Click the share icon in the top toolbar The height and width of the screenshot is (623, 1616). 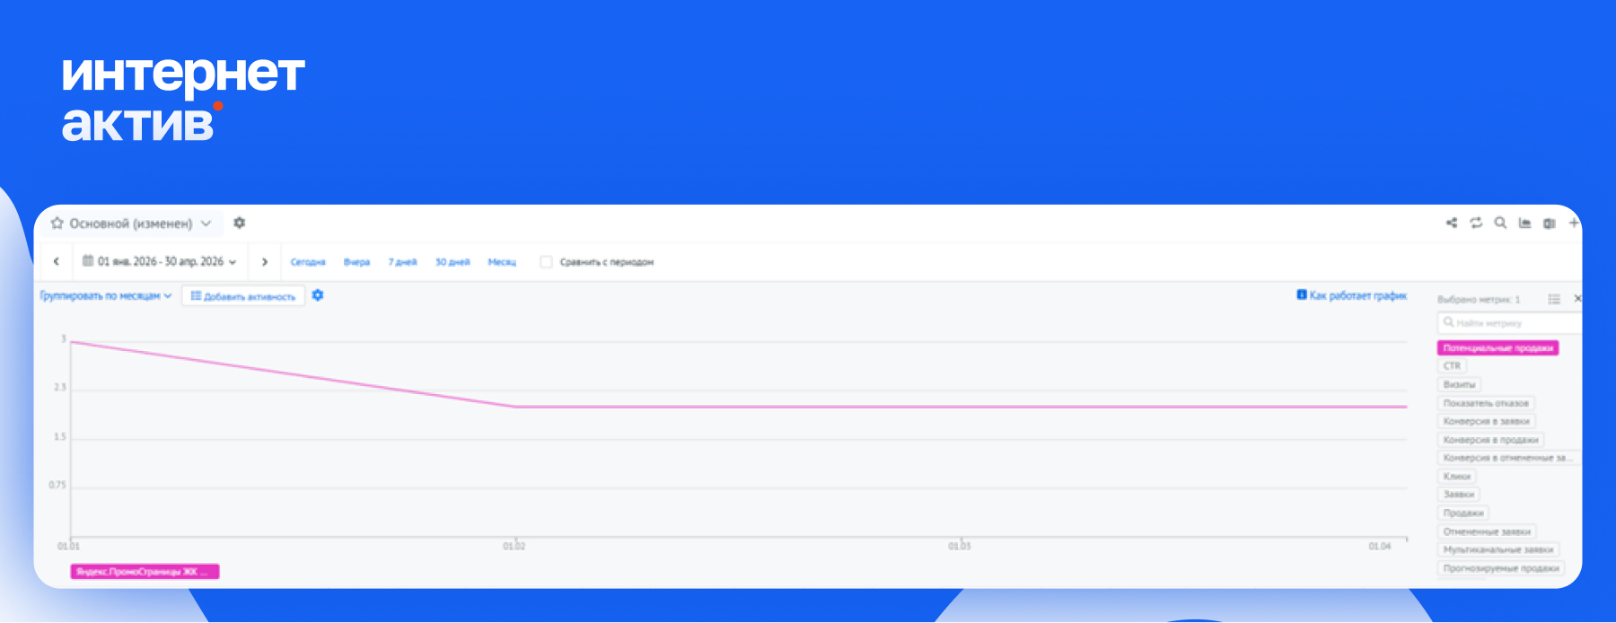1452,223
